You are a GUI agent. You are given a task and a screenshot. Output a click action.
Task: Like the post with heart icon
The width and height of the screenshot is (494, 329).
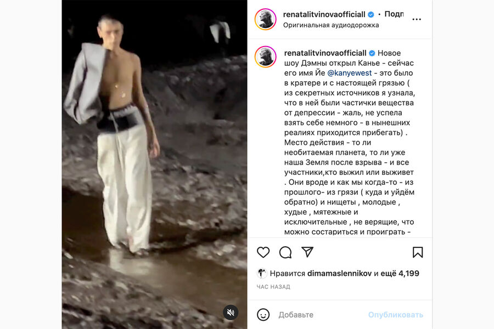[x=263, y=252]
